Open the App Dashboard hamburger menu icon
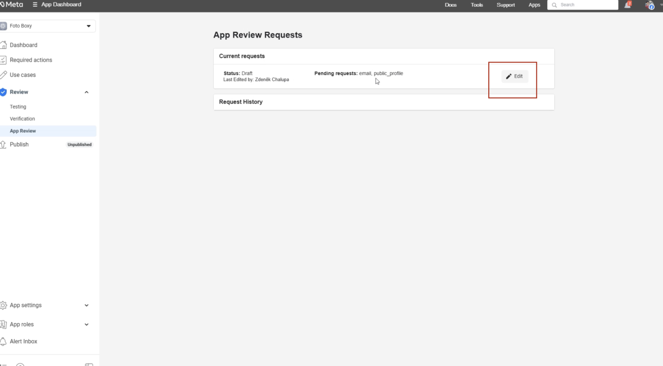Image resolution: width=663 pixels, height=366 pixels. pos(35,4)
